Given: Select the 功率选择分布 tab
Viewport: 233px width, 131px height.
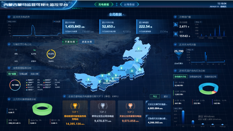Looking at the screenshot, I should [195, 77].
